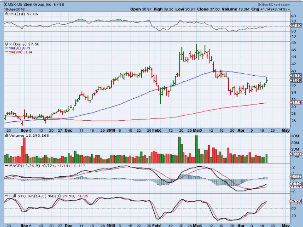Click the 0.417 MACD histogram axis tag
Image resolution: width=303 pixels, height=227 pixels.
(x=296, y=176)
